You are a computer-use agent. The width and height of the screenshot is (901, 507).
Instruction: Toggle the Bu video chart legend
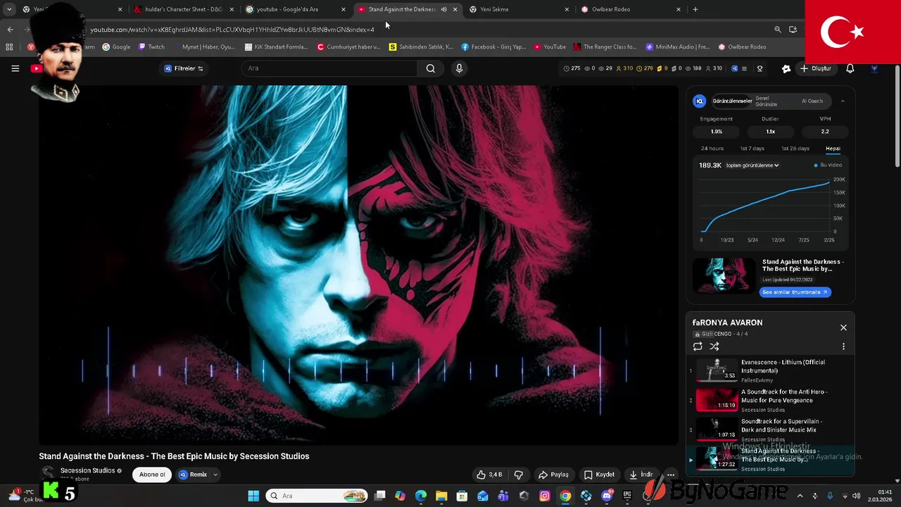click(x=828, y=165)
